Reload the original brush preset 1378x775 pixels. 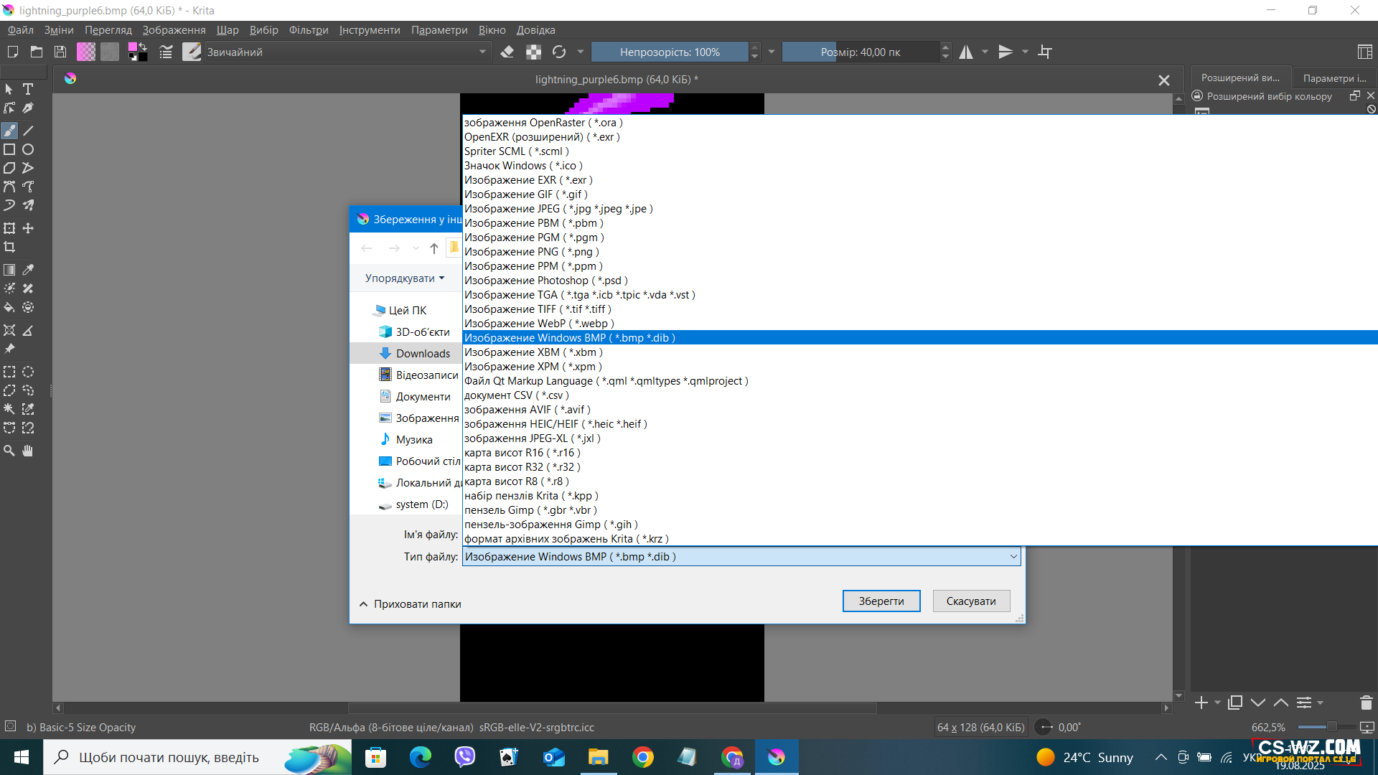tap(559, 52)
